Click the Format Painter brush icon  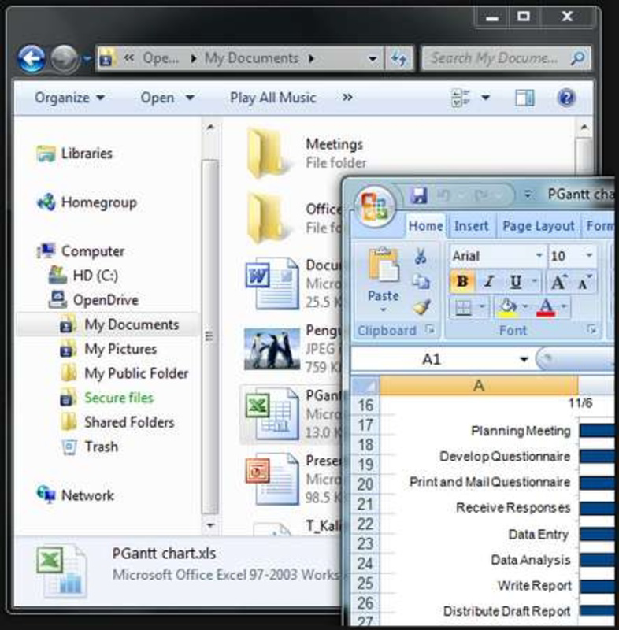point(422,307)
